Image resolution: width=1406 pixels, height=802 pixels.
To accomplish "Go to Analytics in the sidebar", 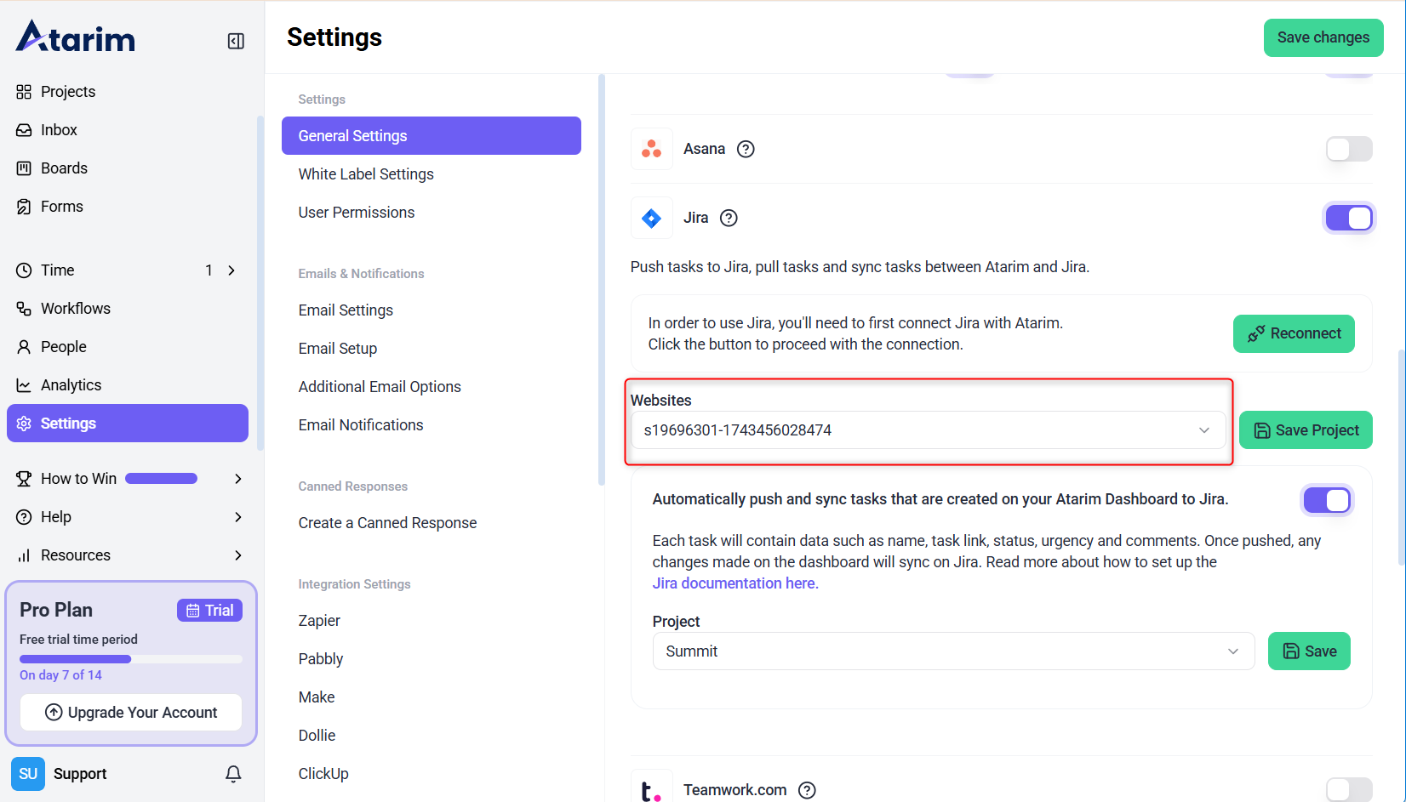I will 71,385.
